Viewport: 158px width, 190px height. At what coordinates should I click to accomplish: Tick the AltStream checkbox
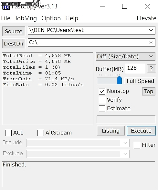pos(41,133)
